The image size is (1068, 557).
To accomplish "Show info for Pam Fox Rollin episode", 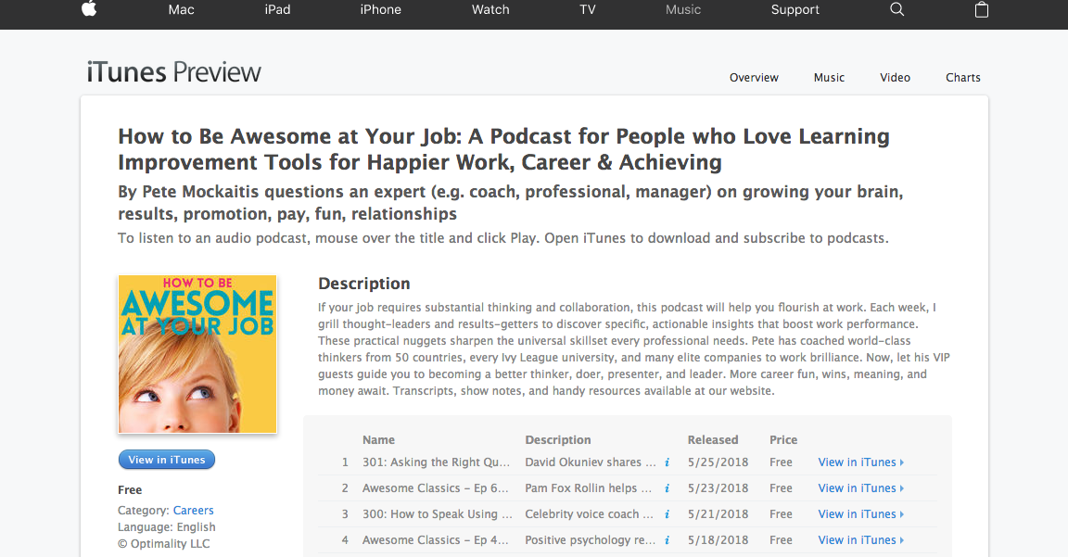I will coord(667,488).
